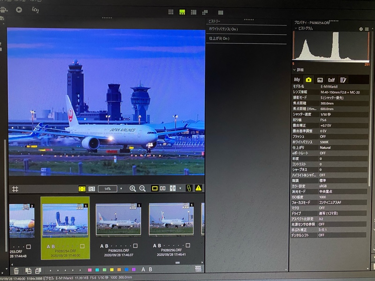Select thumbnail P9280255.ORF
The width and height of the screenshot is (375, 281).
point(119,220)
